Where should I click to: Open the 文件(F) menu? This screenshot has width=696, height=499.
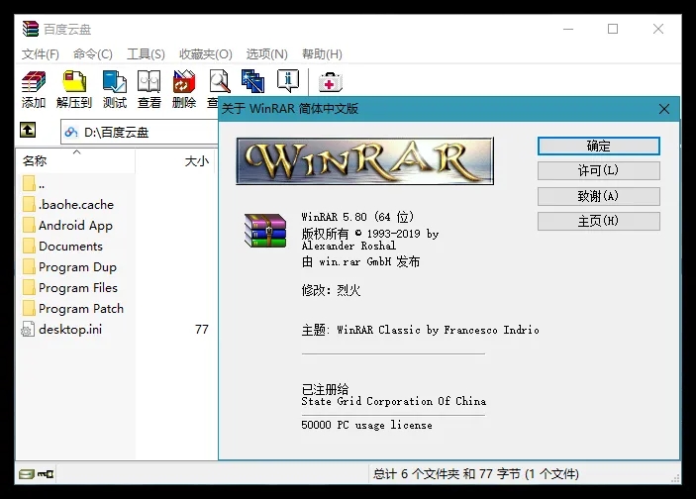tap(41, 54)
